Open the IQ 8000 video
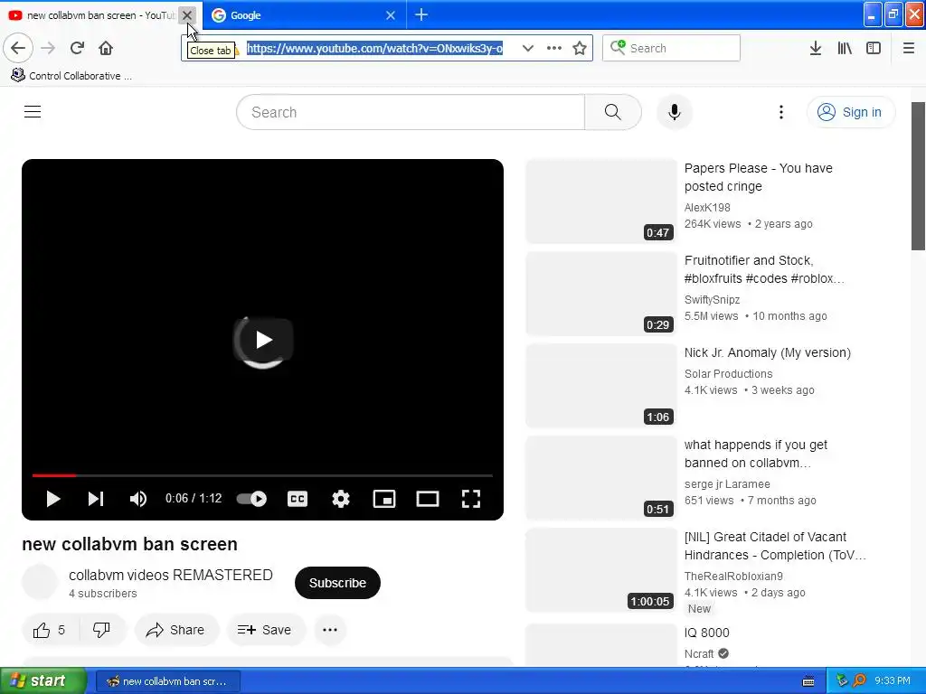Screen dimensions: 926x694 click(x=706, y=633)
